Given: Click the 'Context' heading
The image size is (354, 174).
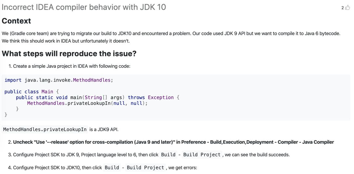Looking at the screenshot, I should [x=16, y=21].
